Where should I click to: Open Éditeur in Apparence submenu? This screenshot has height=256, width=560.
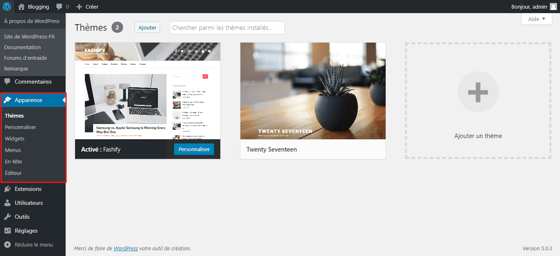(x=13, y=173)
